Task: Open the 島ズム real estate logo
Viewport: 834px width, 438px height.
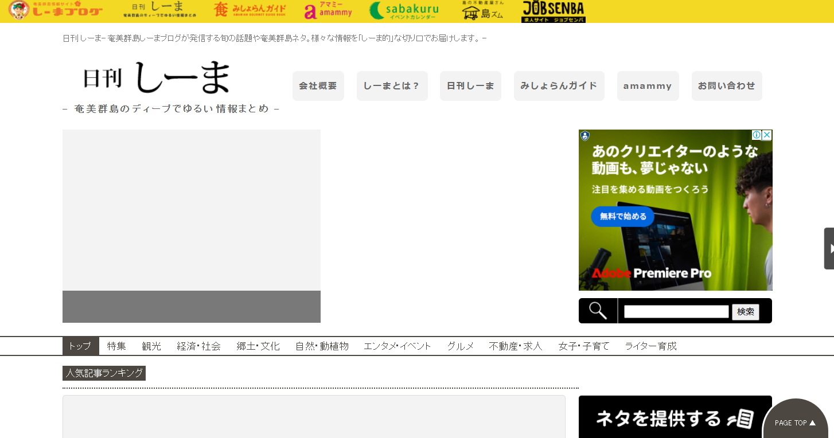Action: point(482,10)
